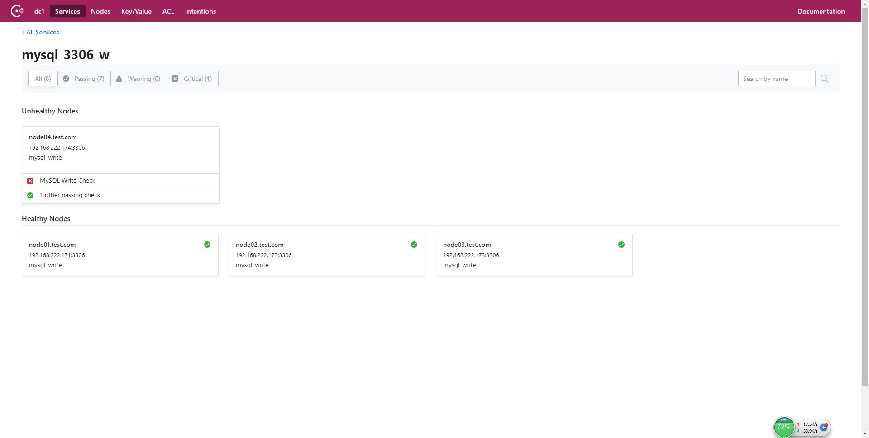
Task: Go back to All Services
Action: click(x=41, y=32)
